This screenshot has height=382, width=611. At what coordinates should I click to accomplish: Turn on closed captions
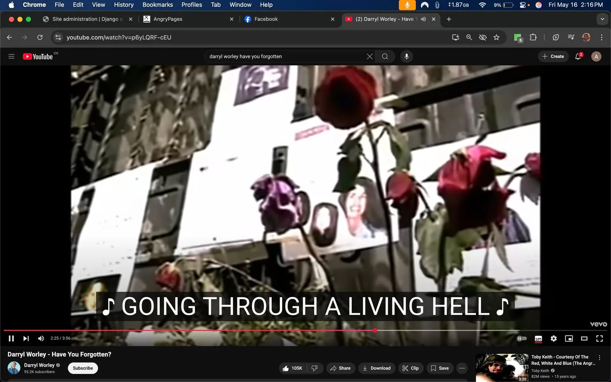click(538, 339)
